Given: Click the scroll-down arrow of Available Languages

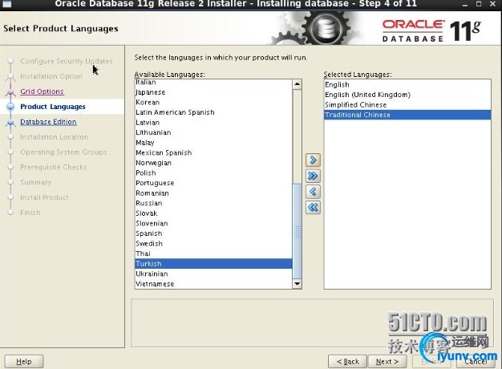Looking at the screenshot, I should [297, 283].
